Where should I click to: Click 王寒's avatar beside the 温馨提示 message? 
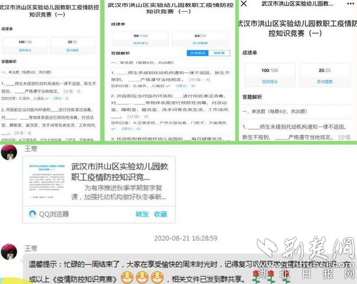9,252
